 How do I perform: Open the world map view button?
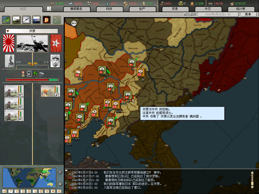point(6,20)
